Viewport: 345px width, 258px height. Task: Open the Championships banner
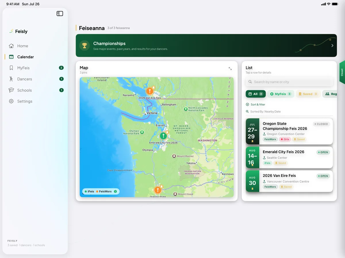tap(206, 46)
